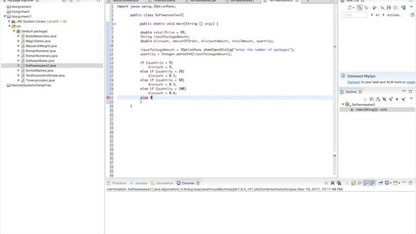416x234 pixels.
Task: Open the Task List help question-mark icon
Action: pyautogui.click(x=412, y=15)
